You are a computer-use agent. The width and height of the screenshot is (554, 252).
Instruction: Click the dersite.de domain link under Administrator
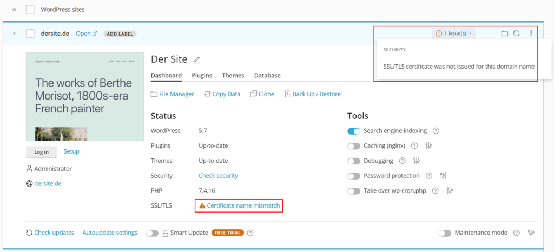(48, 183)
